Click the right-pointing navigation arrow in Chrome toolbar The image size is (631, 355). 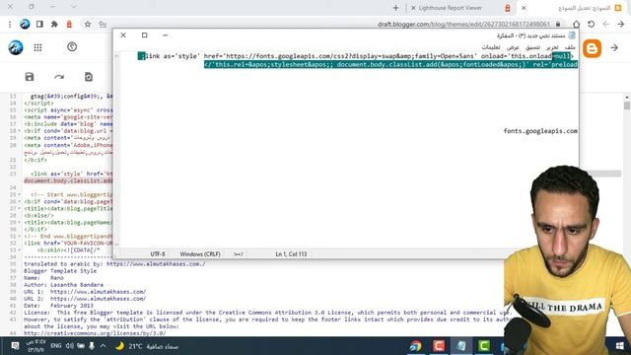click(x=621, y=24)
